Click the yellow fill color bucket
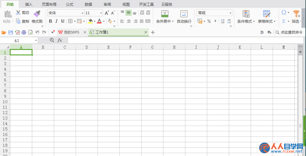Image resolution: width=306 pixels, height=156 pixels. [x=90, y=21]
